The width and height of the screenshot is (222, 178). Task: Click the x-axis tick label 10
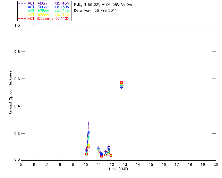pos(86,164)
